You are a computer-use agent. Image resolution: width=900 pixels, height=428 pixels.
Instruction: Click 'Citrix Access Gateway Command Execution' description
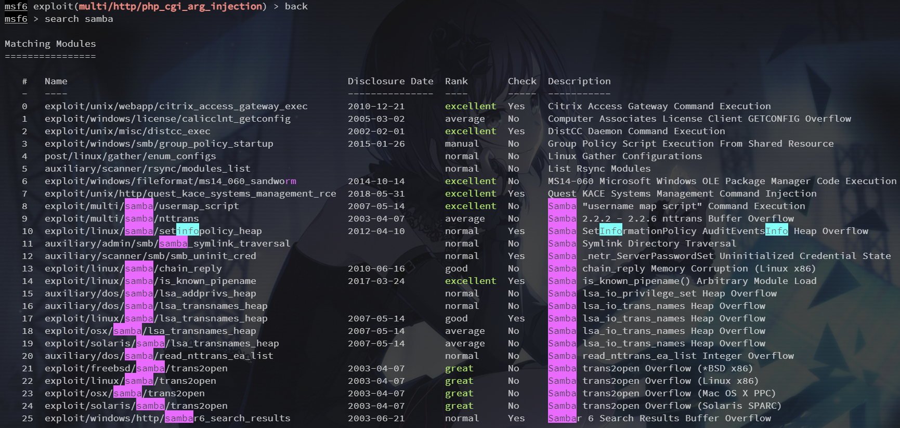pos(659,106)
